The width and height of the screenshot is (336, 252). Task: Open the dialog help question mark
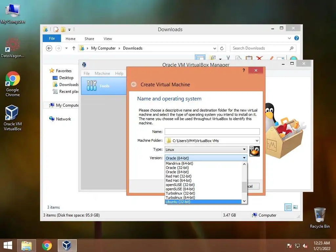coord(244,70)
